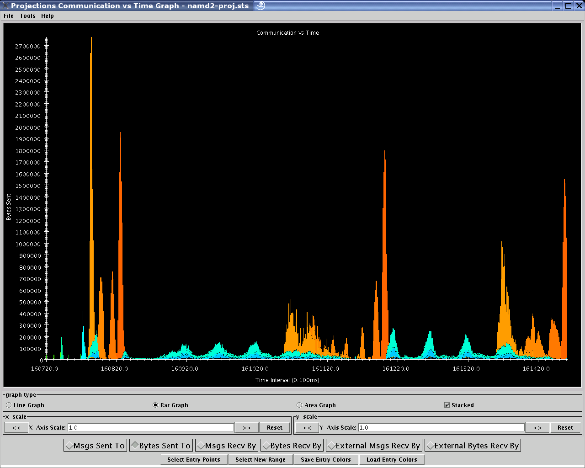This screenshot has height=468, width=585.
Task: Click the tallest orange bar near 160790
Action: pyautogui.click(x=91, y=197)
